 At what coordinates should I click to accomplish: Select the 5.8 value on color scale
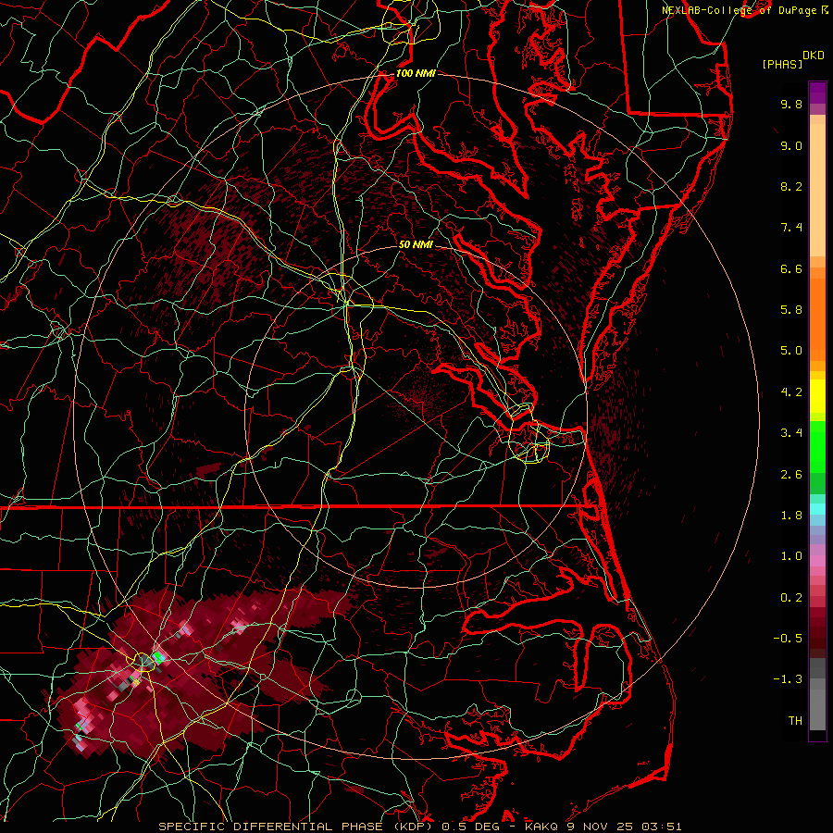click(791, 310)
